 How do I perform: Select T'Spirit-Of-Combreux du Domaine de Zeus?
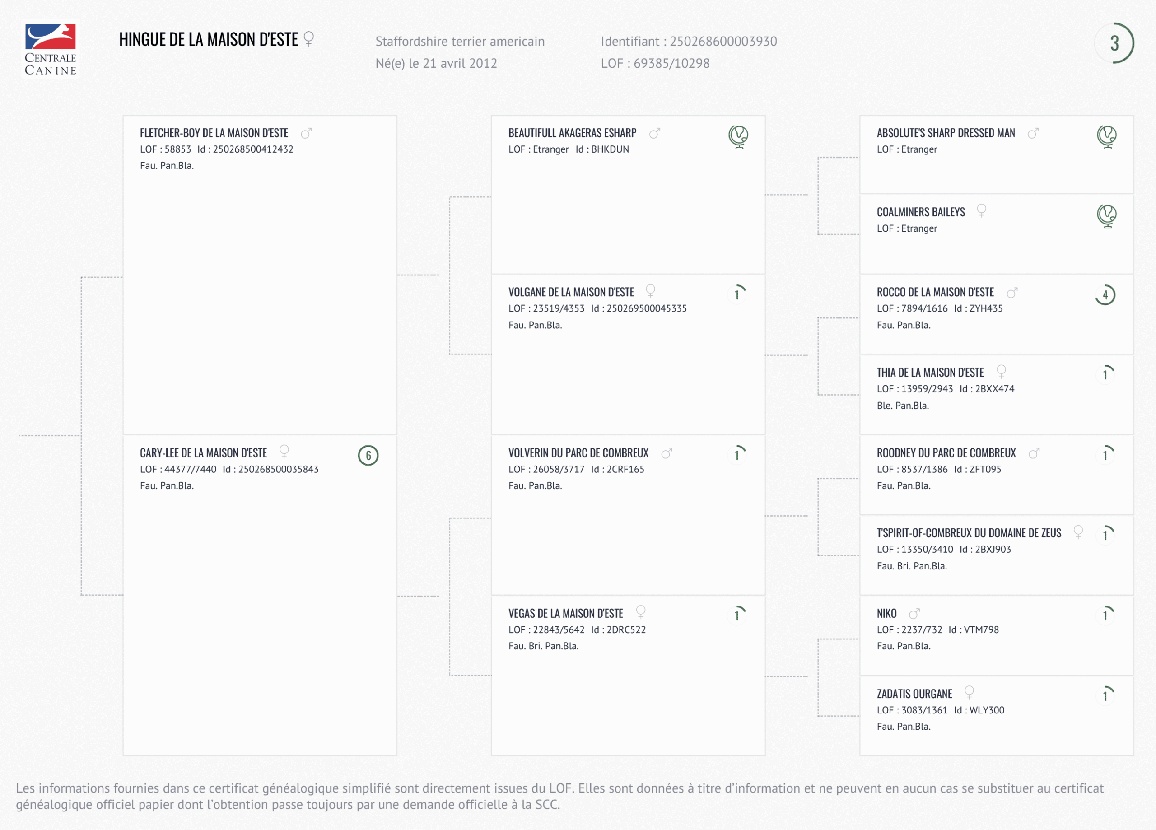coord(969,533)
